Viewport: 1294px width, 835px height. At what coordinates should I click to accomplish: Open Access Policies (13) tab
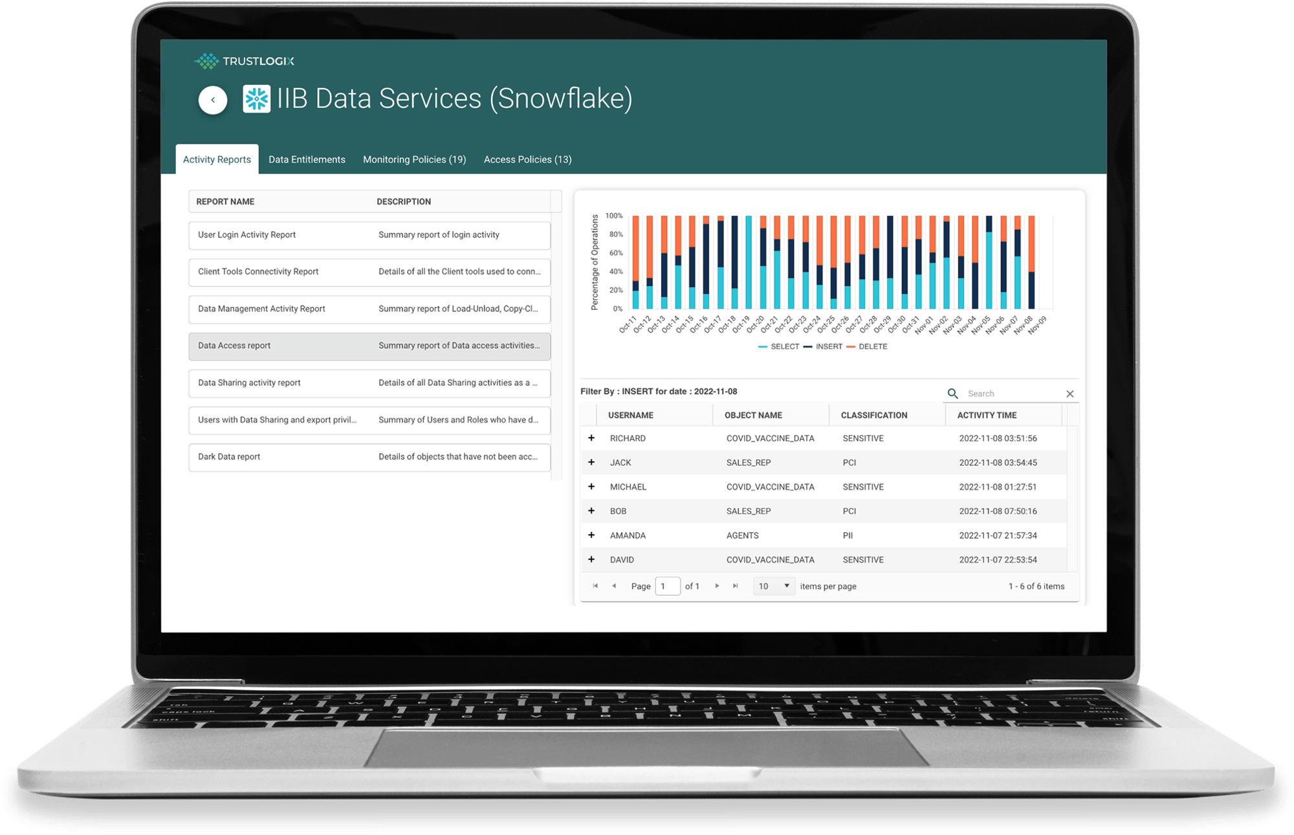[527, 159]
